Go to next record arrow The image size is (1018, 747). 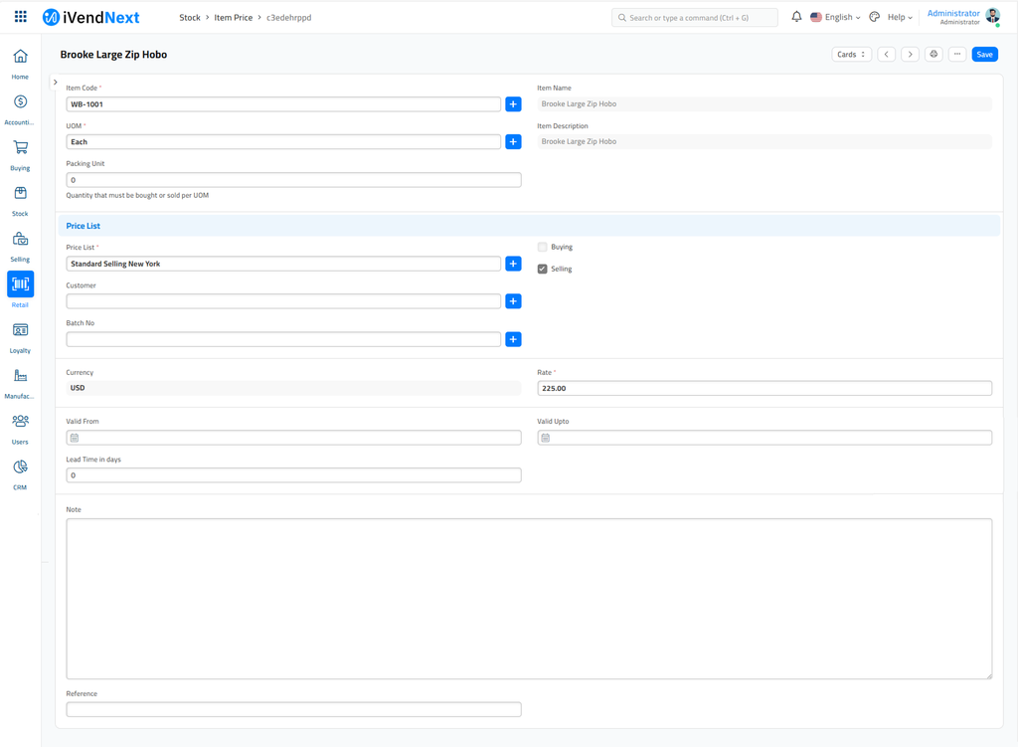coord(910,55)
